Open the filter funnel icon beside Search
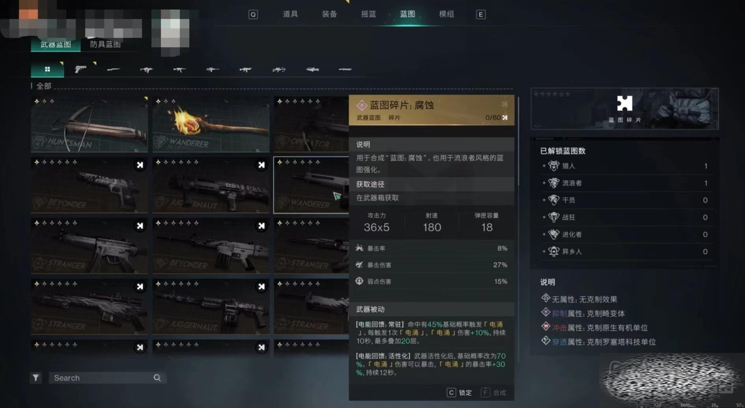This screenshot has width=745, height=408. coord(36,378)
